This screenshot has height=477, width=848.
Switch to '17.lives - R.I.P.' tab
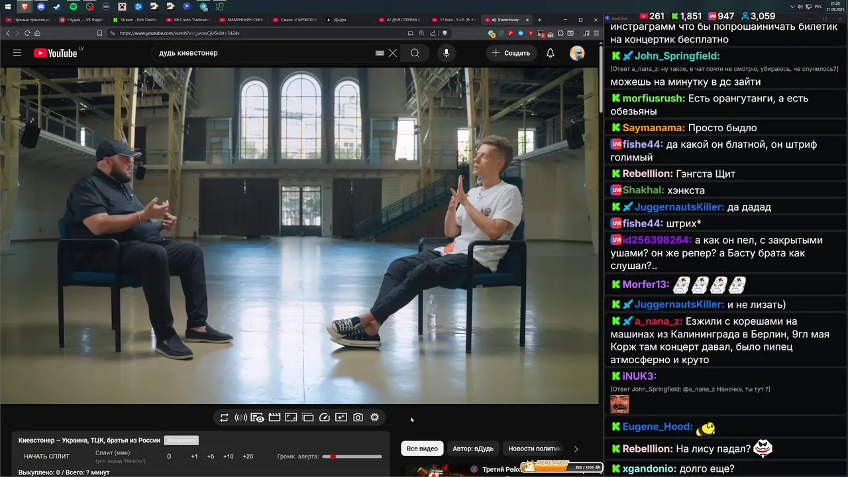coord(455,20)
